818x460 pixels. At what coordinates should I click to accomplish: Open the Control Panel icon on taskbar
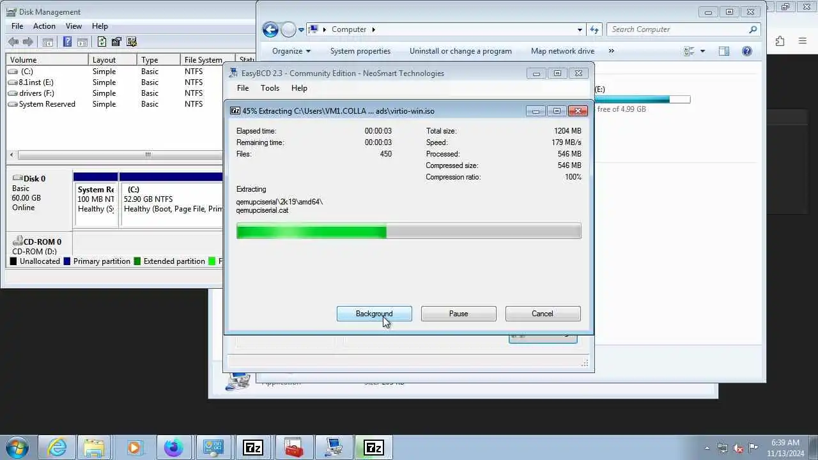click(x=212, y=448)
